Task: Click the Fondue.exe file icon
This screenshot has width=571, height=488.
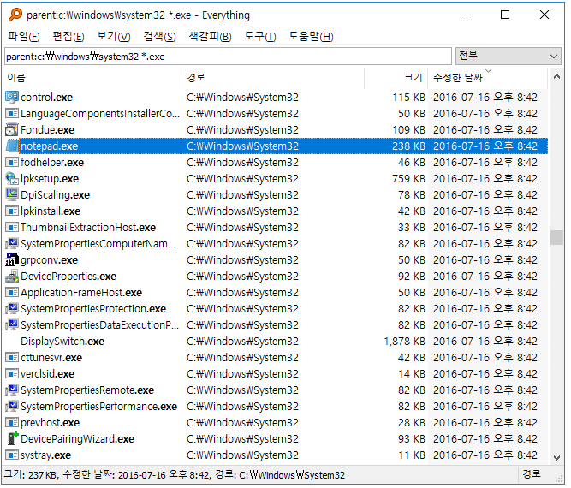Action: [x=12, y=130]
